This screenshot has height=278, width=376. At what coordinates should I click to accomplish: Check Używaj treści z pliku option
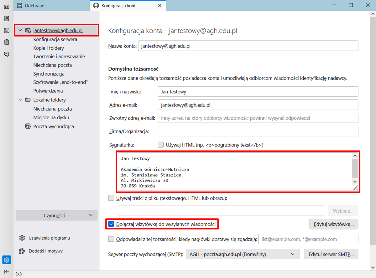point(111,198)
